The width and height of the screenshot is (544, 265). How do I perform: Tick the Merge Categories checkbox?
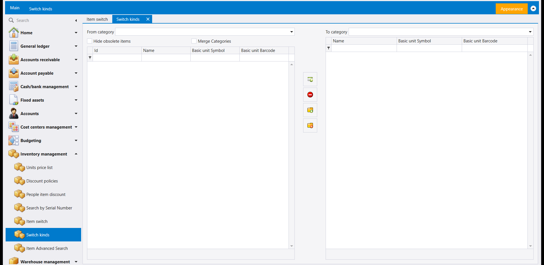tap(194, 41)
